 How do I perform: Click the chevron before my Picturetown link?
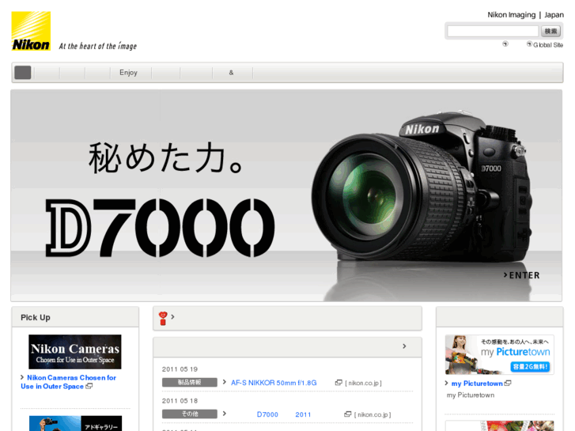pyautogui.click(x=447, y=383)
